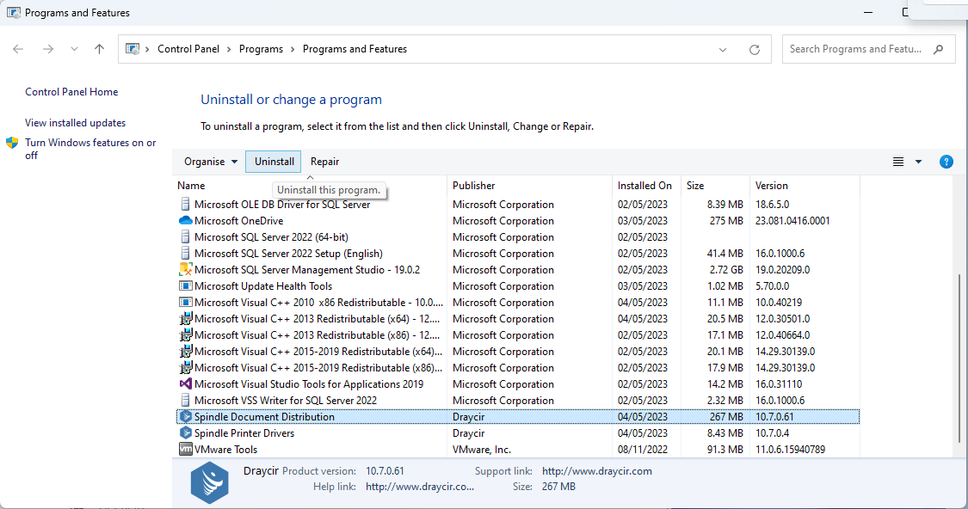Click the 2.72 GB size cell
The width and height of the screenshot is (968, 509).
tap(724, 270)
